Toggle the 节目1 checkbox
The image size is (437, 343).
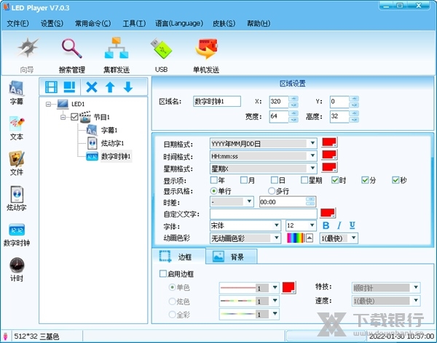(x=74, y=117)
